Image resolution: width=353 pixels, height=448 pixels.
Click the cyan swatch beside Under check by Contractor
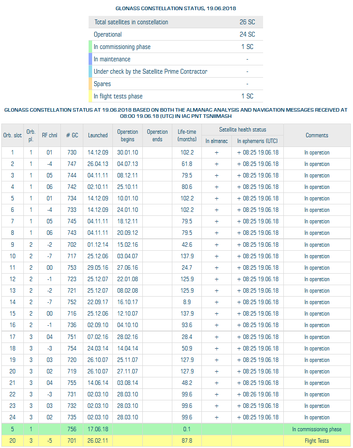coord(90,72)
